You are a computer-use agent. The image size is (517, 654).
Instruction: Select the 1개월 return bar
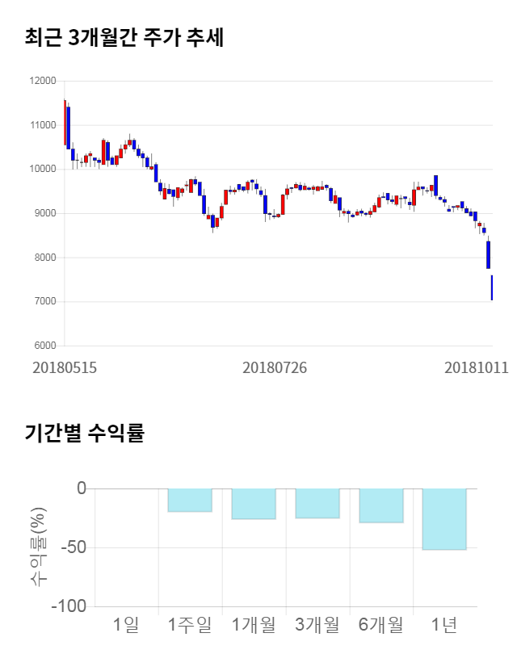pos(254,504)
